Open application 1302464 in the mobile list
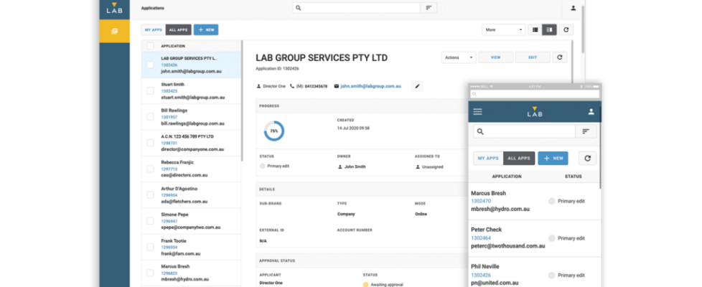 click(481, 237)
